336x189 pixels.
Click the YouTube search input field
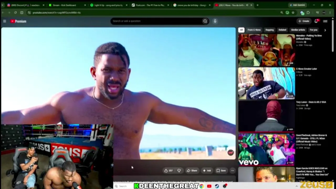pos(156,21)
